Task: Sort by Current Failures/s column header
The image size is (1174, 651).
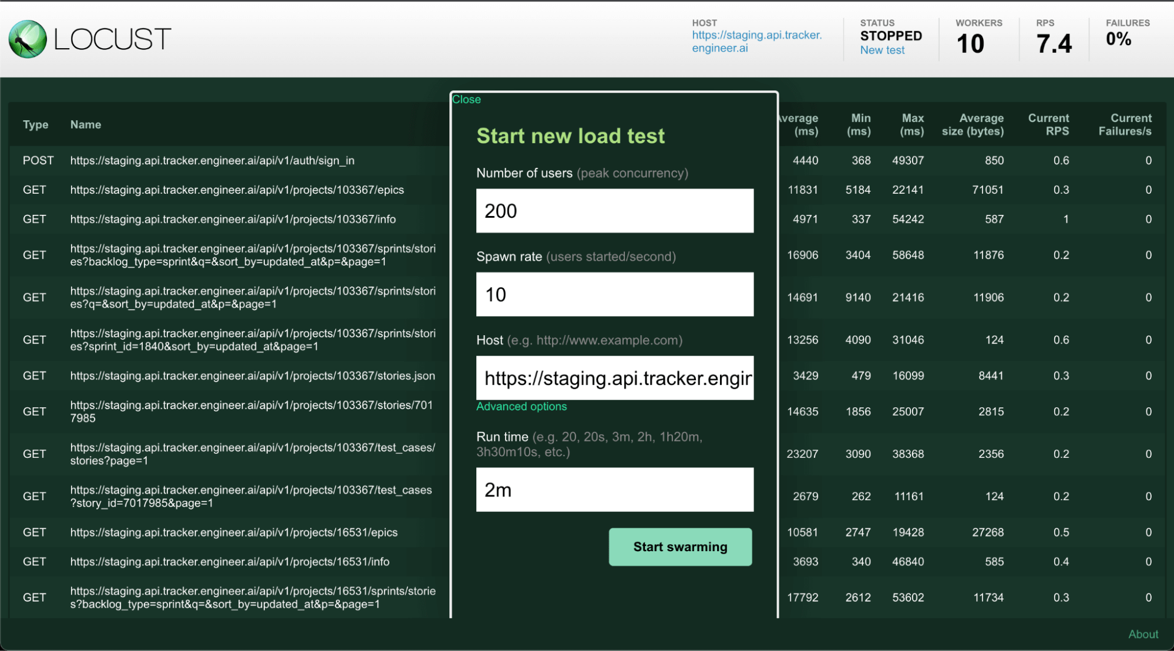Action: click(1125, 124)
